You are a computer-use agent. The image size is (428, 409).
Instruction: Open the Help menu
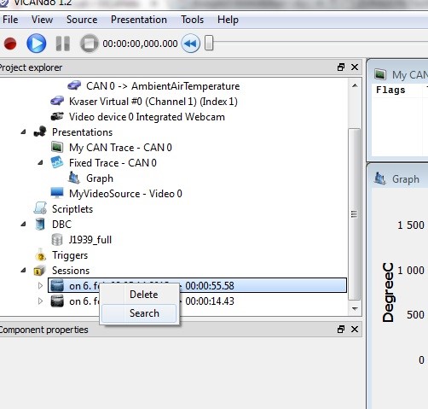coord(228,20)
